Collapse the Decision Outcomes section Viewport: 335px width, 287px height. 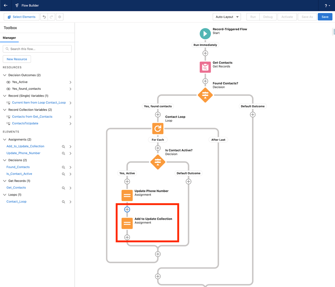(4, 75)
